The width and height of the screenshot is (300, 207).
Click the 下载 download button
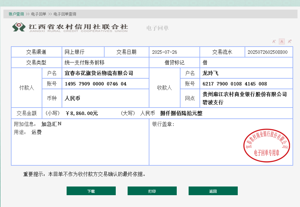[x=91, y=191]
